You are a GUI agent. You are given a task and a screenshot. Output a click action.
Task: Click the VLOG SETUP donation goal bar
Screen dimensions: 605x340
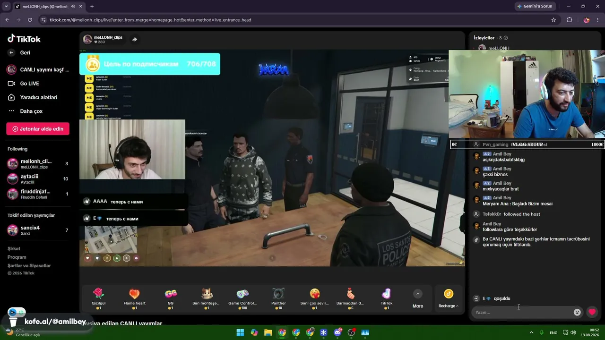(x=527, y=144)
